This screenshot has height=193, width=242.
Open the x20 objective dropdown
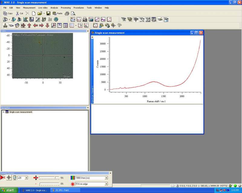click(26, 178)
